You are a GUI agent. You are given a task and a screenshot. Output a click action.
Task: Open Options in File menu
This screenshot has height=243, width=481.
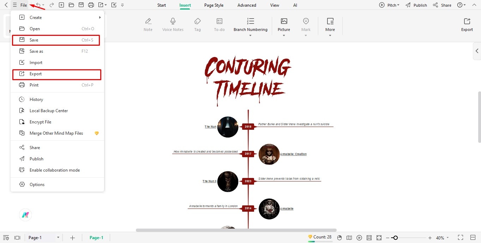(x=58, y=185)
